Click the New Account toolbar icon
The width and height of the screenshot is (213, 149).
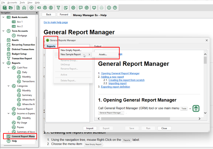click(18, 8)
